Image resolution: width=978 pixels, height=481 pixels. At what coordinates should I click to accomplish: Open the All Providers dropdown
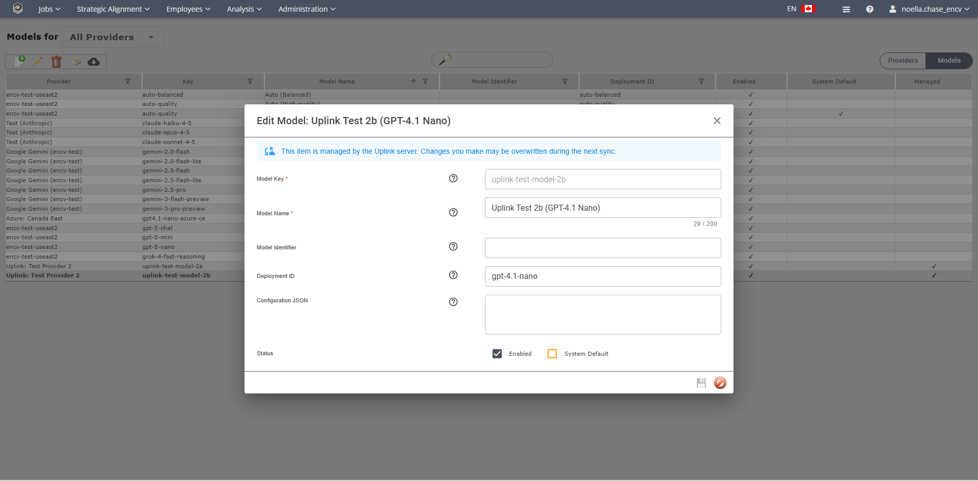click(113, 37)
